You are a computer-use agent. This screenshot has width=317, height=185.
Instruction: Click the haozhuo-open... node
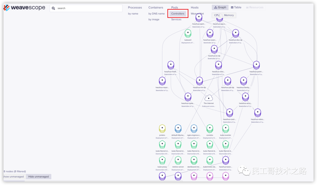tap(199, 18)
